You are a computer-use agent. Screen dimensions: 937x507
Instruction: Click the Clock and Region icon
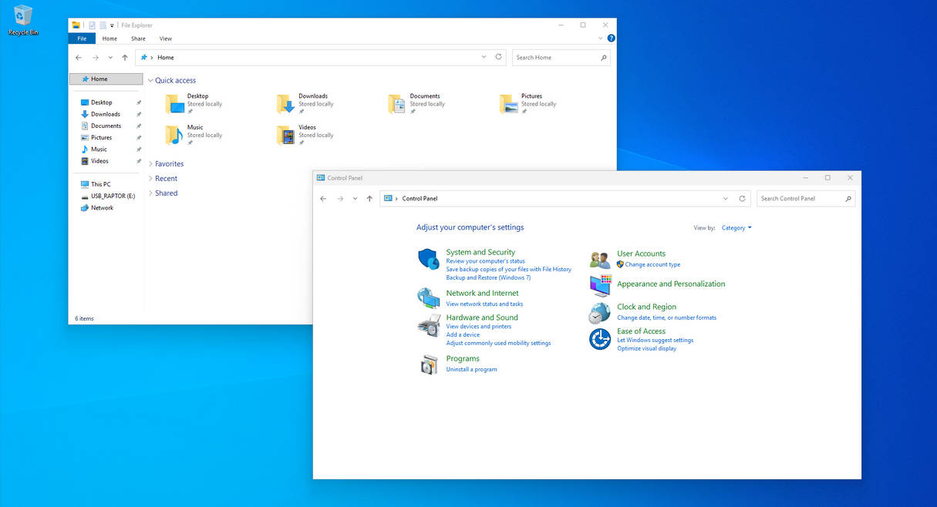(599, 313)
